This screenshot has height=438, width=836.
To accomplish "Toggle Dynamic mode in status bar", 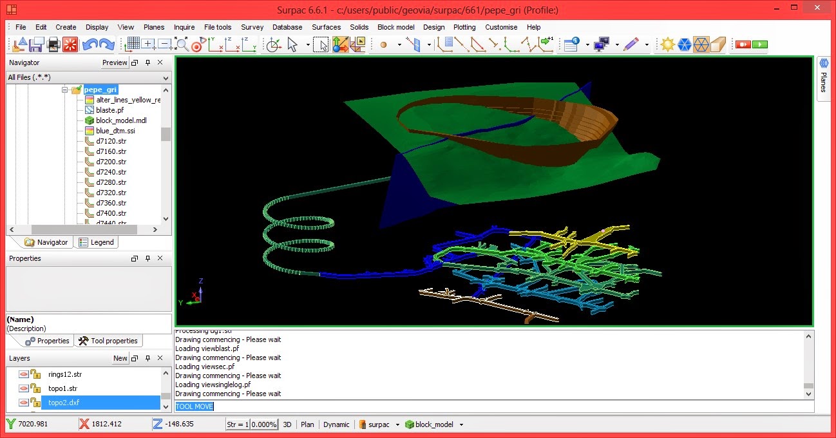I will coord(336,424).
